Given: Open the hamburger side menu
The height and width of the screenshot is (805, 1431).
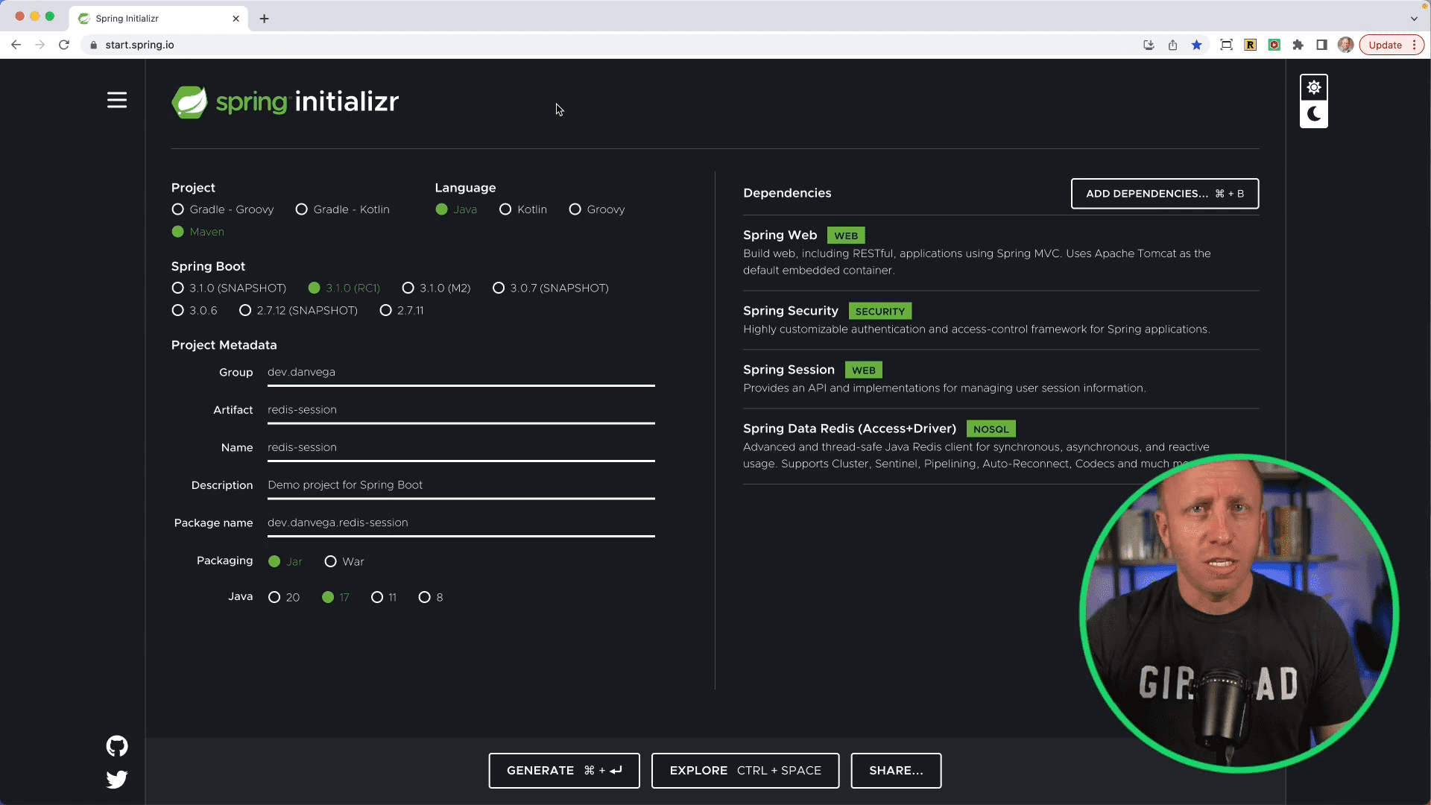Looking at the screenshot, I should point(117,100).
